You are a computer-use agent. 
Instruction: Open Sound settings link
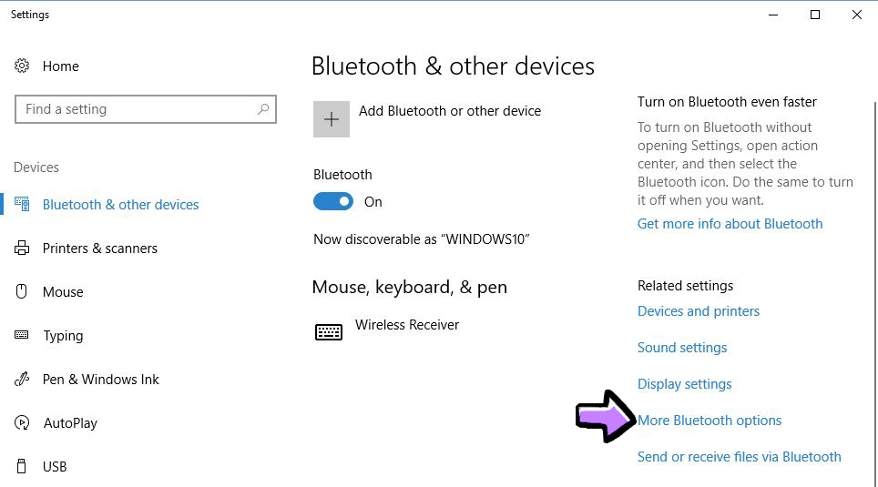click(682, 348)
